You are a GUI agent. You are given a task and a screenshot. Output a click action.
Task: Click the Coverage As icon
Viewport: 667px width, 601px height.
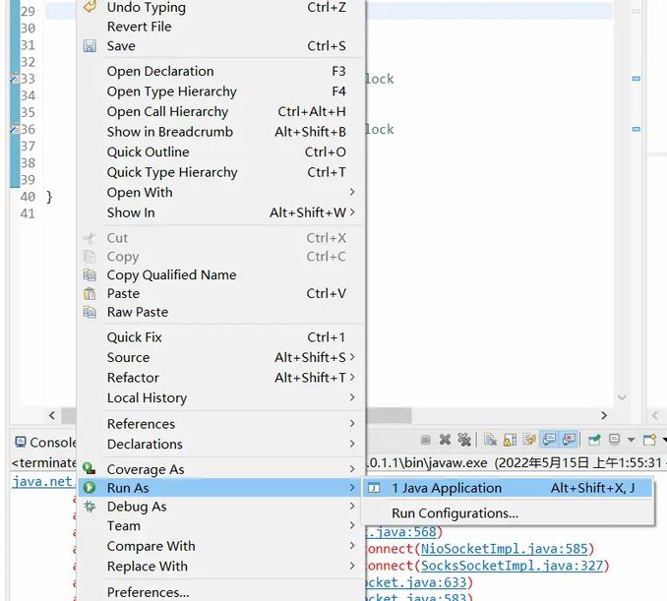pos(90,469)
